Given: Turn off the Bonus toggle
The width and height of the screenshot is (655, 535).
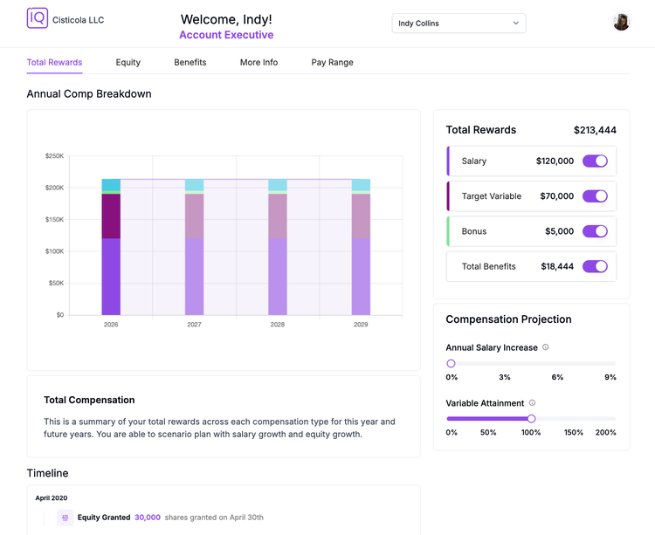Looking at the screenshot, I should (x=595, y=231).
